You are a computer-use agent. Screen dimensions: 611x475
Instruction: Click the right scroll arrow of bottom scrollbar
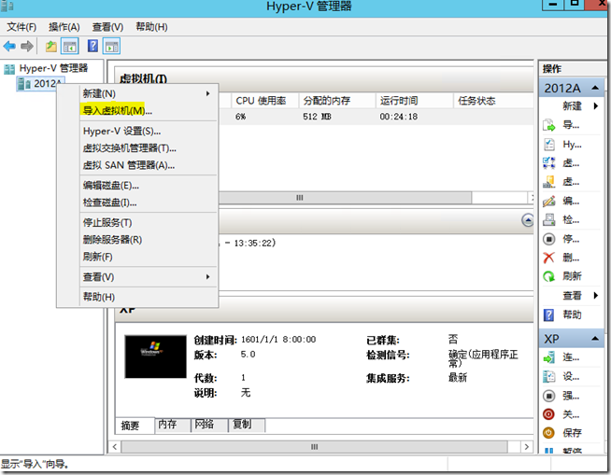[527, 447]
